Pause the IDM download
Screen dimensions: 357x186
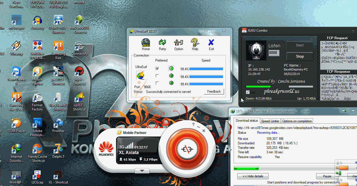tap(327, 176)
